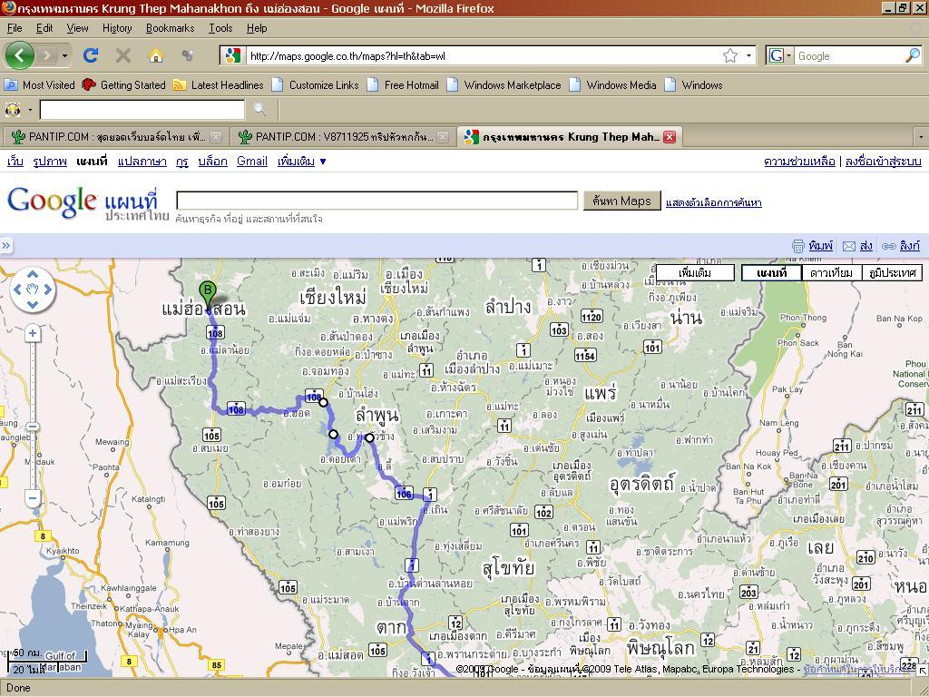
Task: Click the URL address bar
Action: [x=481, y=55]
